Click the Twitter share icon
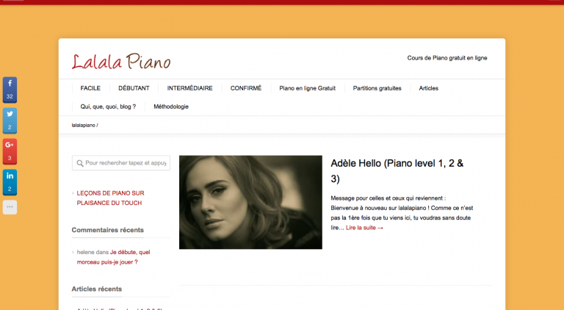The image size is (564, 310). click(10, 120)
